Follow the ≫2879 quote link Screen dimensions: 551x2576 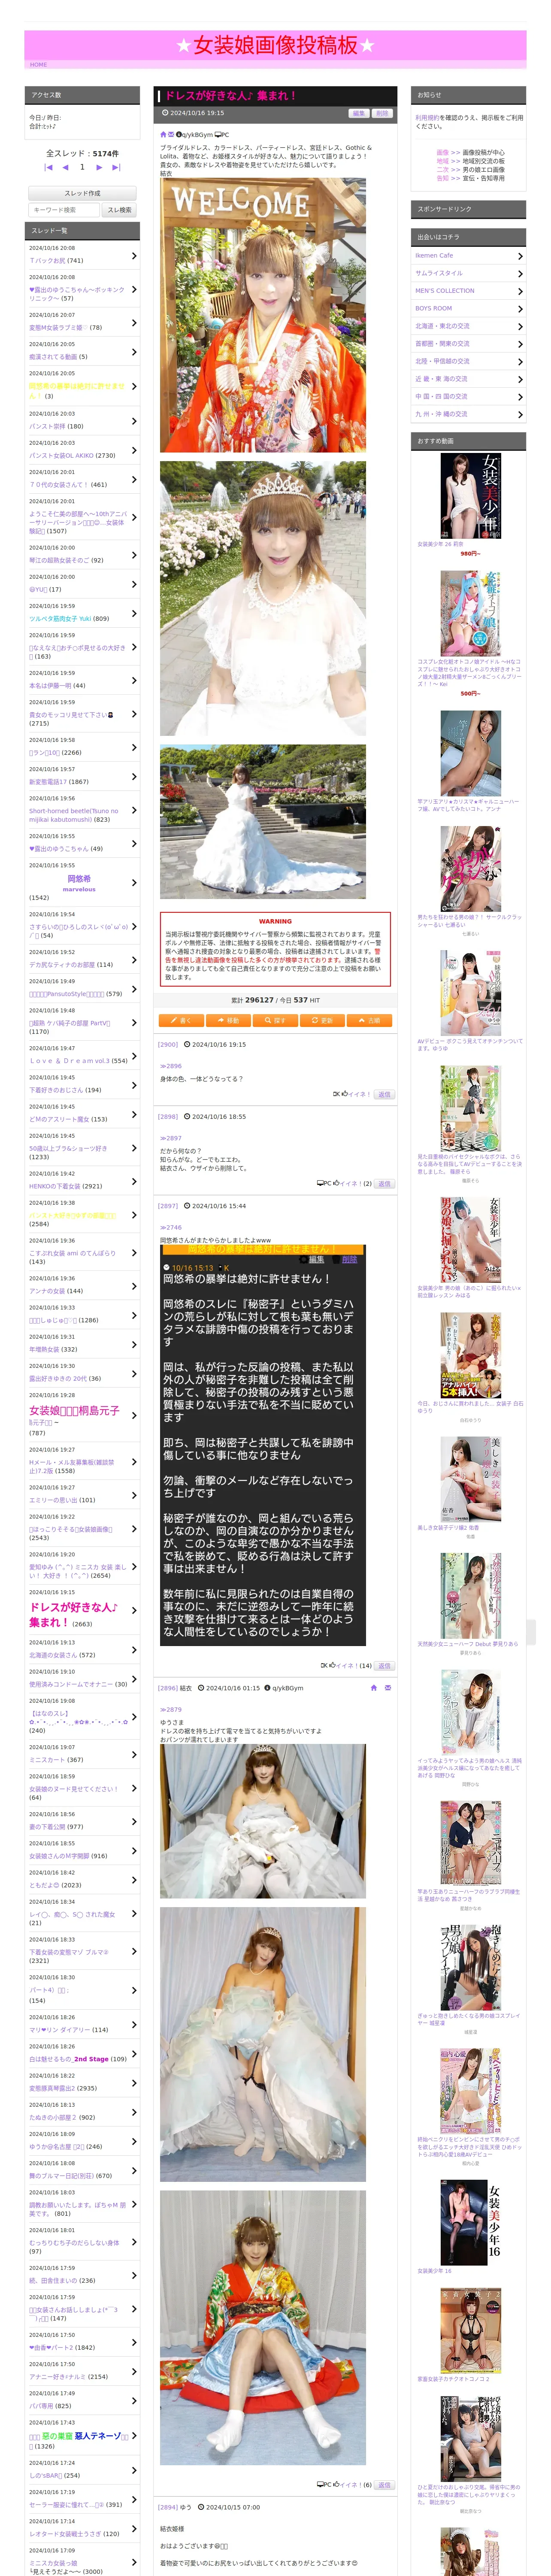point(171,1710)
